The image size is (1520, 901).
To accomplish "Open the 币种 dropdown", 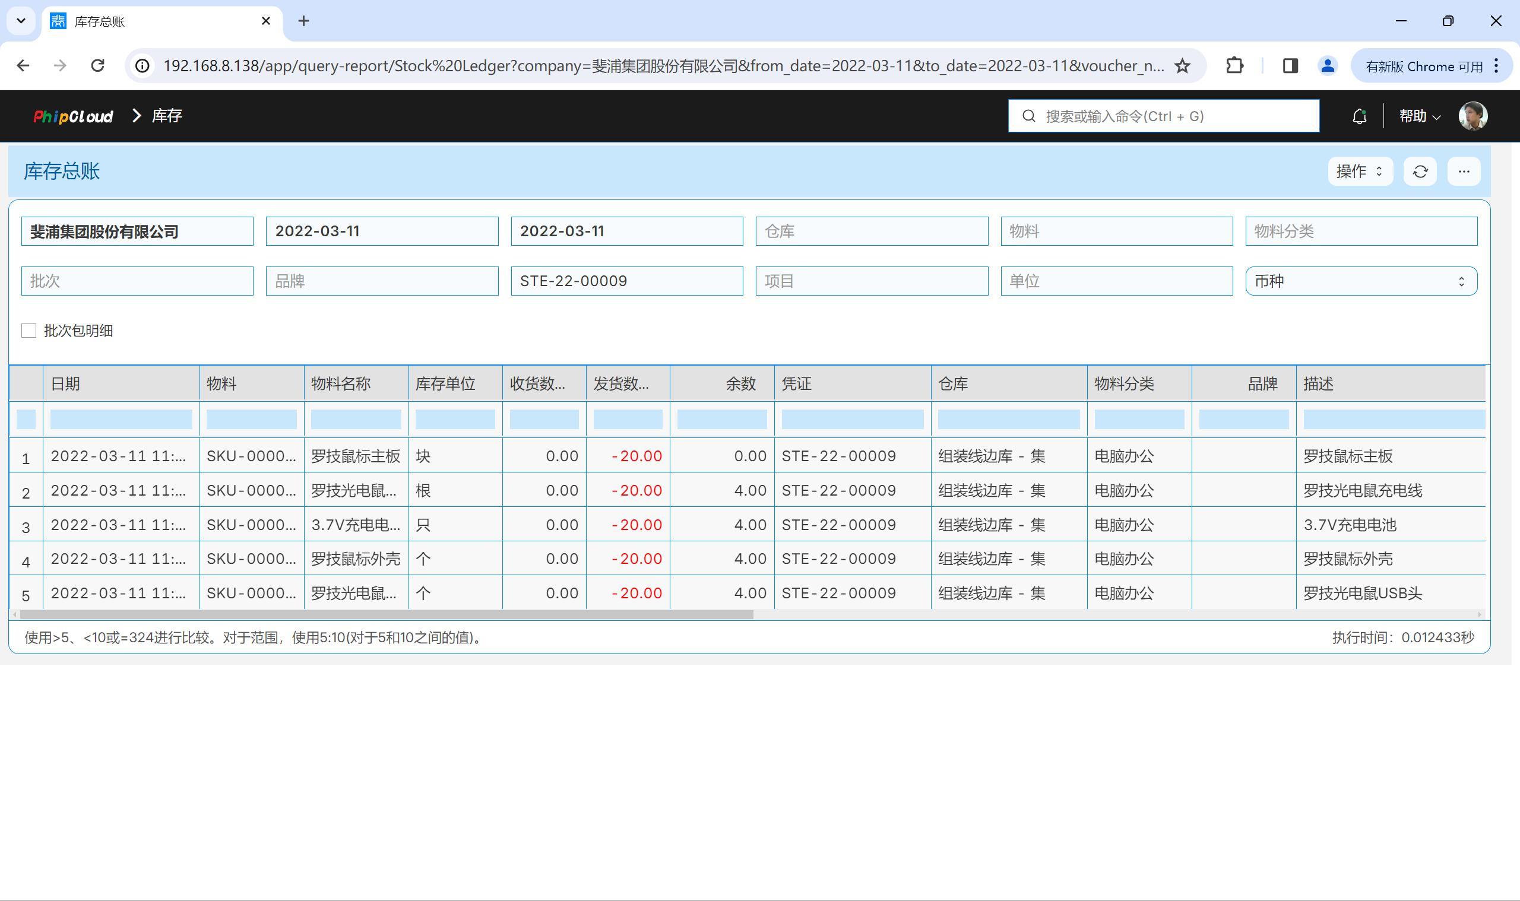I will tap(1361, 281).
